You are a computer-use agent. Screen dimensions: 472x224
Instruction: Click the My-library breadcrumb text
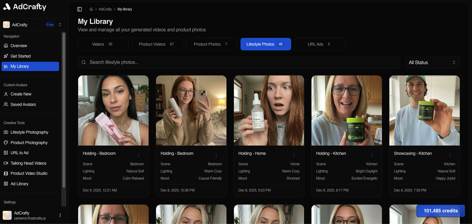click(x=125, y=9)
